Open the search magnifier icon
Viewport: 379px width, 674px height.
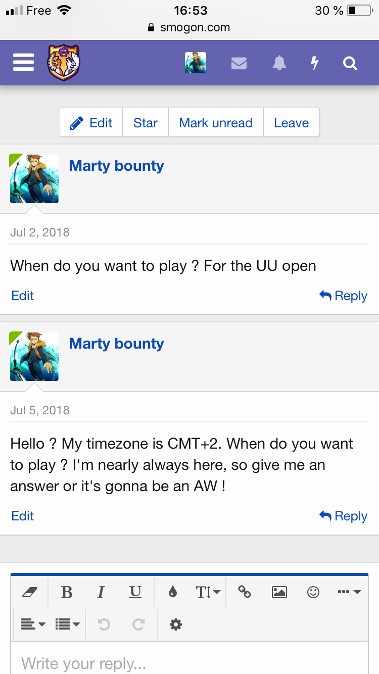[x=350, y=63]
